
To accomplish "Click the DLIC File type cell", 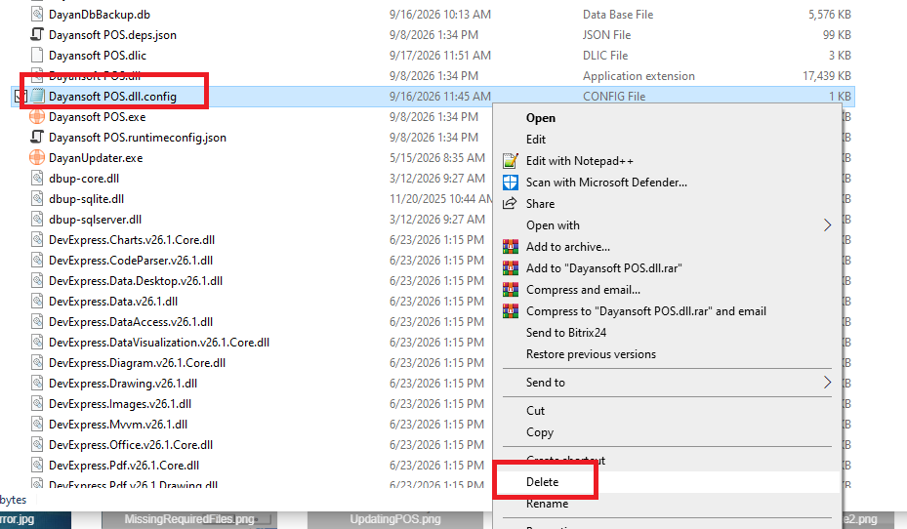I will point(605,56).
